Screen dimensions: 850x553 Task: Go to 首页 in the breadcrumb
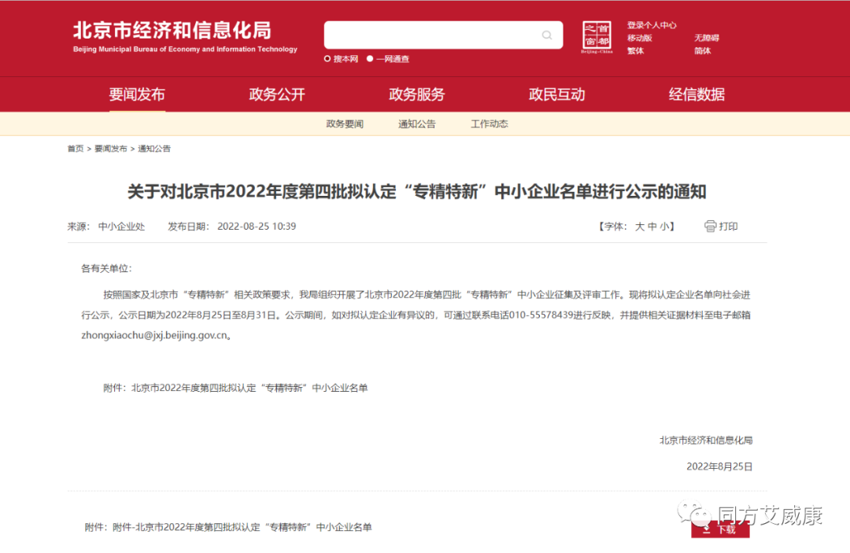[x=76, y=149]
